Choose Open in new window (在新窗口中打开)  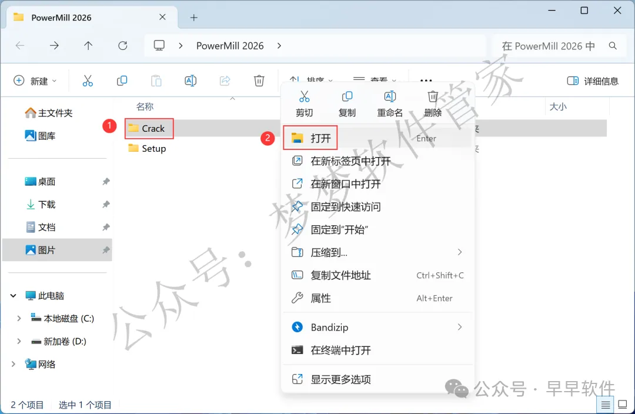[377, 184]
